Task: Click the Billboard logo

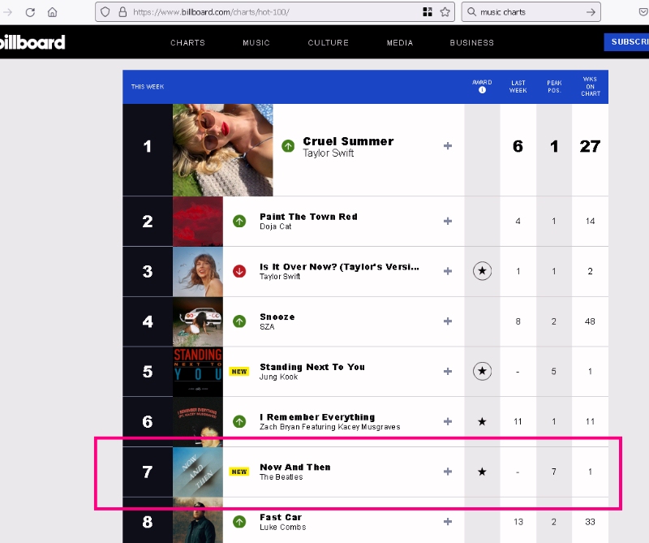Action: pos(32,42)
